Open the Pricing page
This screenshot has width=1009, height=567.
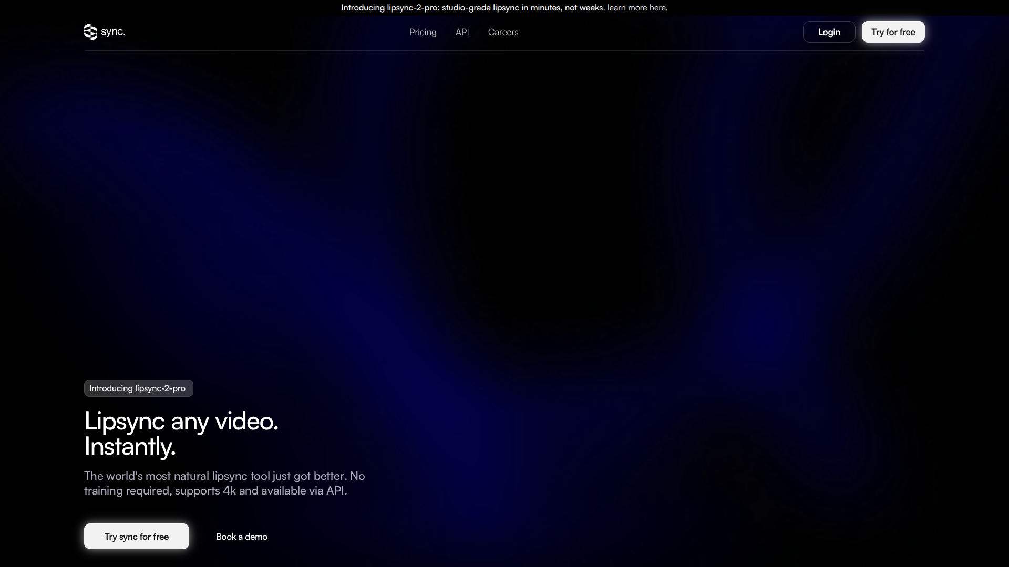point(423,32)
